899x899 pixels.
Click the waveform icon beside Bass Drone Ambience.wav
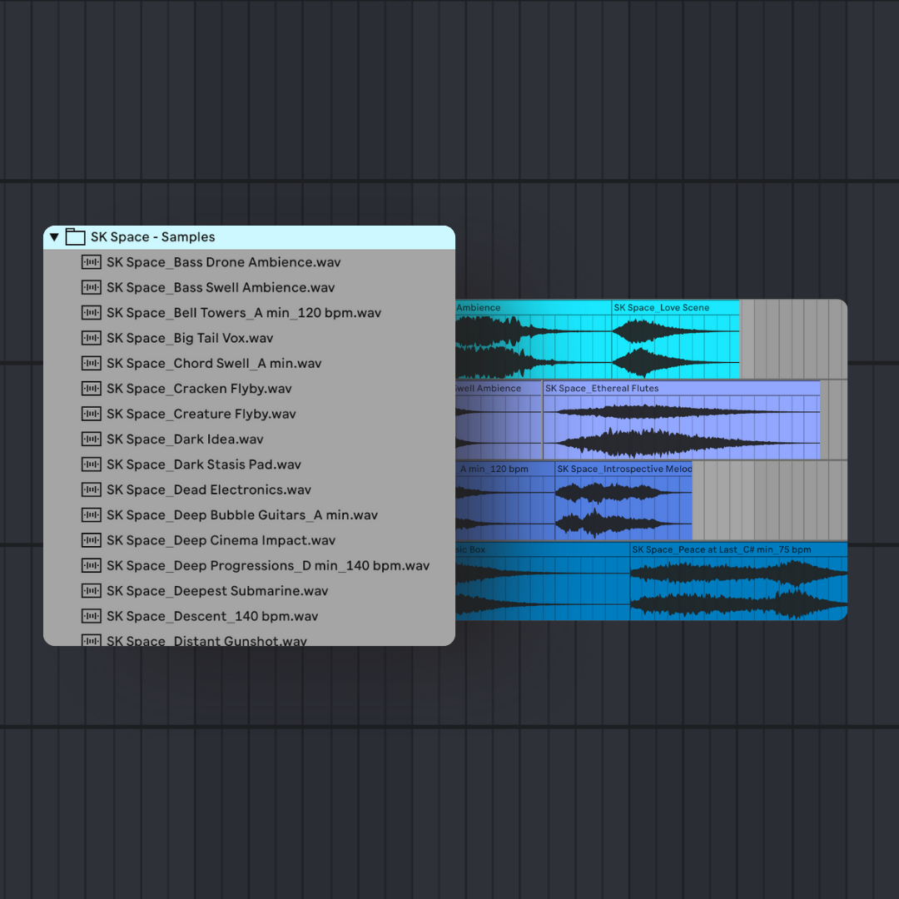tap(91, 262)
